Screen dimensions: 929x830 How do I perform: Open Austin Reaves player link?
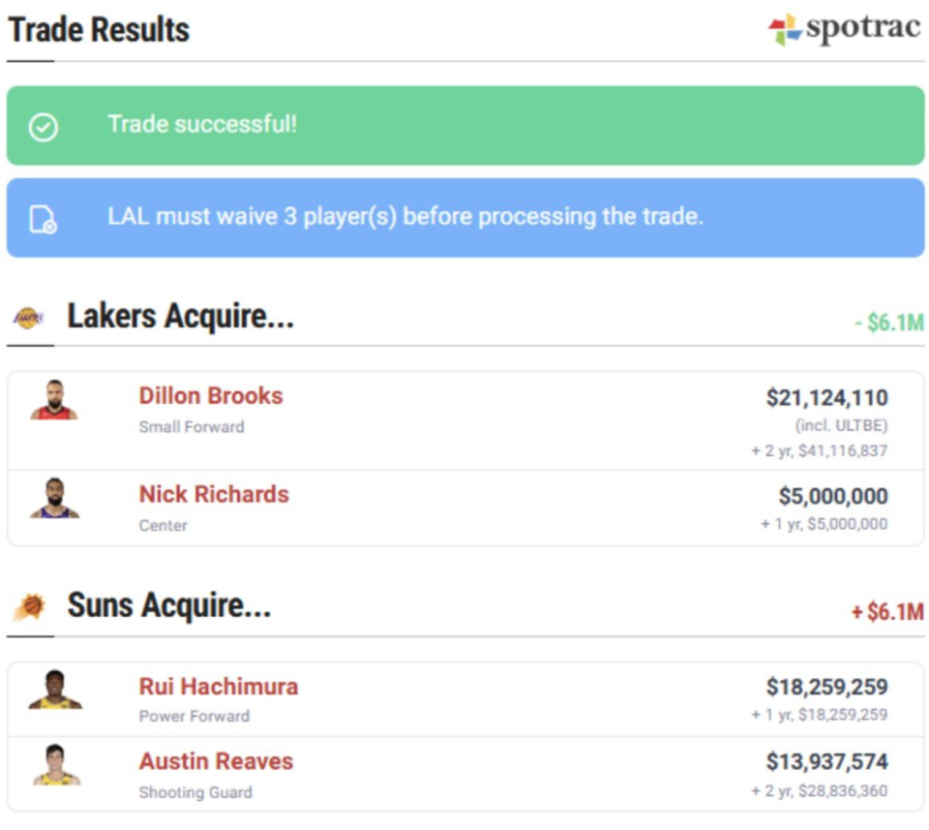216,762
